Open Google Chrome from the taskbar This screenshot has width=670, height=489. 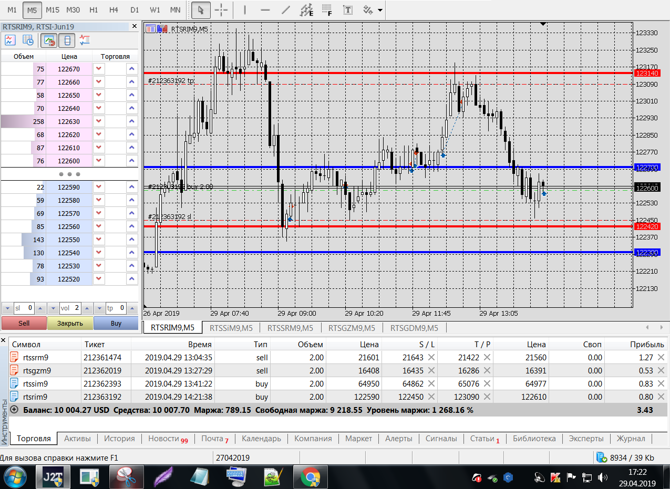(310, 477)
